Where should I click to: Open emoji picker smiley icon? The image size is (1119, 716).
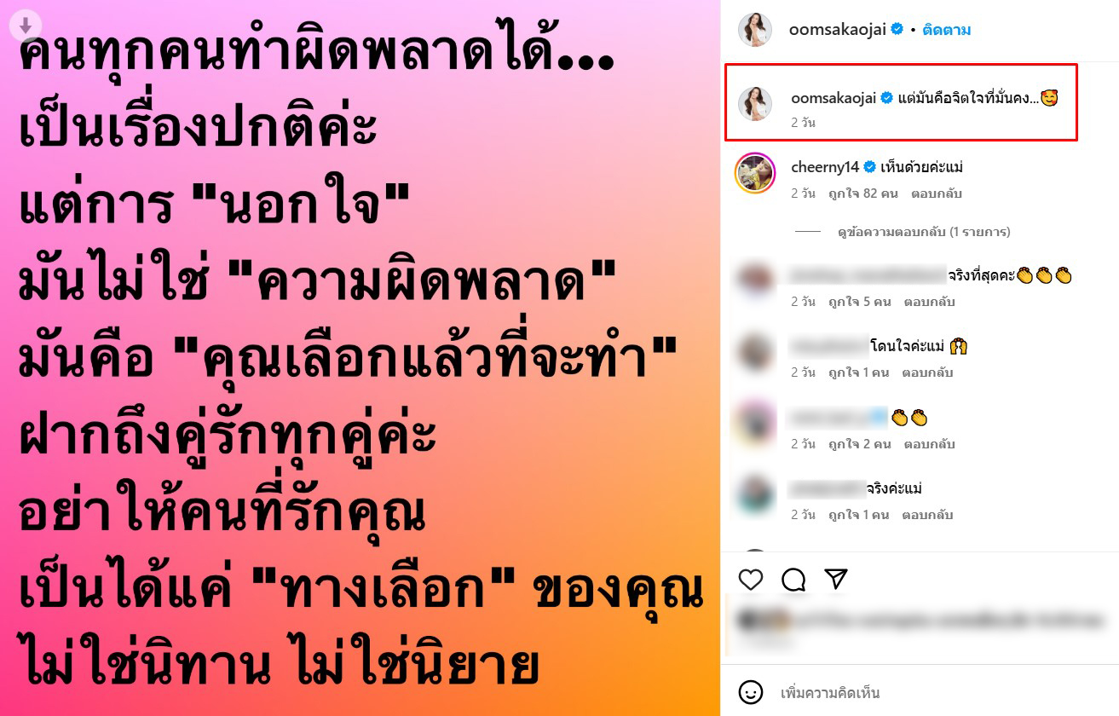click(751, 692)
